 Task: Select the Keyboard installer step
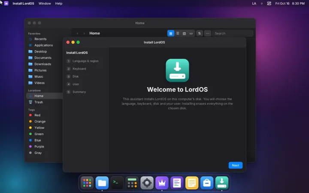(x=76, y=69)
